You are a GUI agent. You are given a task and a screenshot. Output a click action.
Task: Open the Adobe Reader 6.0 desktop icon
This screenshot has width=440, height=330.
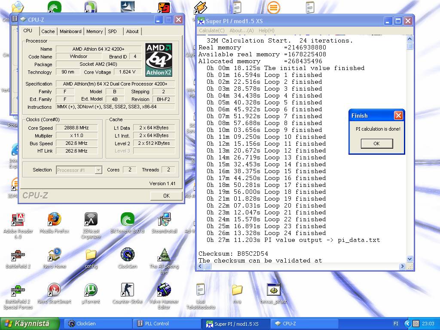click(x=18, y=220)
